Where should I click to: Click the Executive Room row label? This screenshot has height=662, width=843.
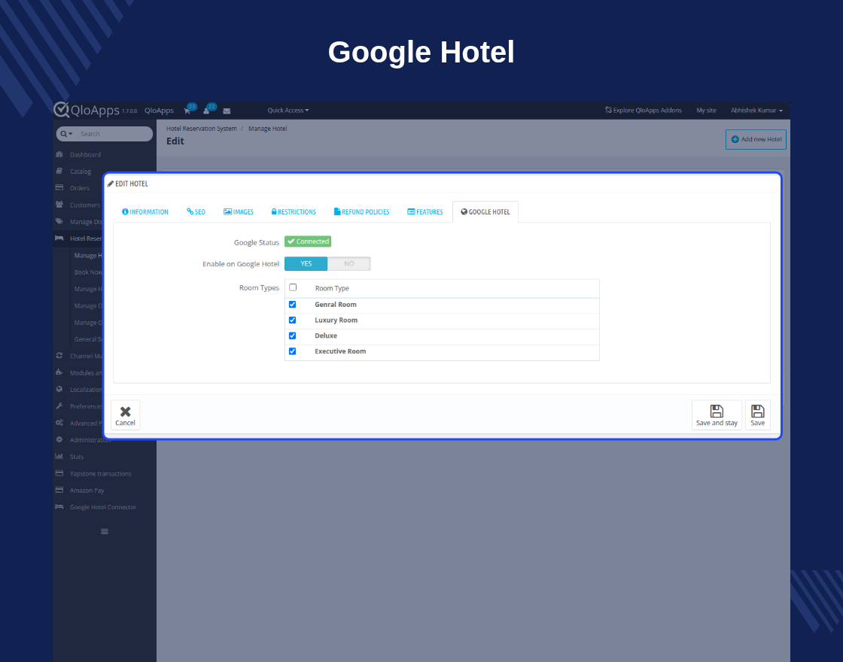click(x=340, y=351)
